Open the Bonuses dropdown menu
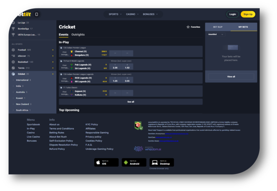This screenshot has height=191, width=277. [x=150, y=14]
